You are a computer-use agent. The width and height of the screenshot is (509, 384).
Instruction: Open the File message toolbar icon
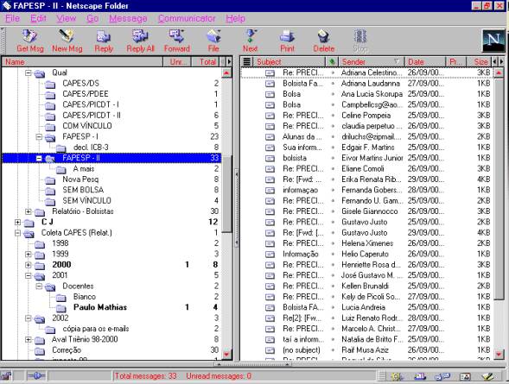(x=213, y=41)
